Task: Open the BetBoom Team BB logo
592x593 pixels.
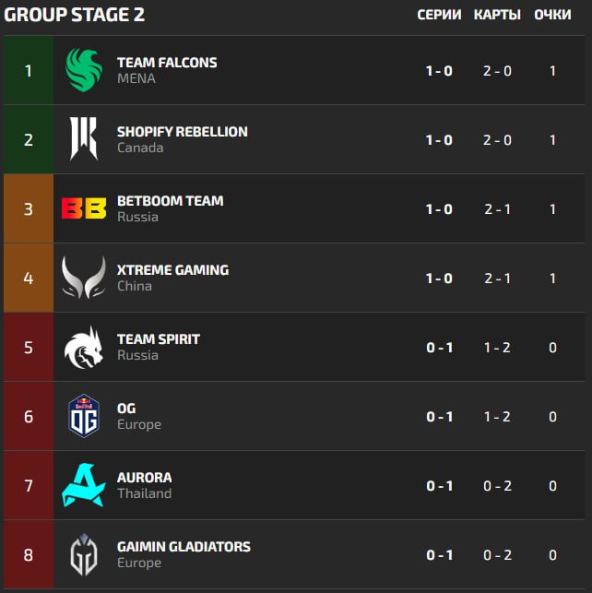Action: (x=84, y=208)
